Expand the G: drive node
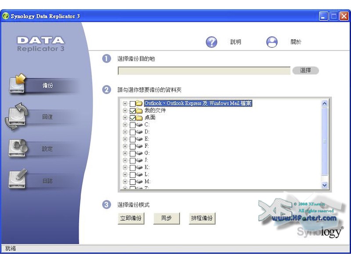 pyautogui.click(x=125, y=153)
